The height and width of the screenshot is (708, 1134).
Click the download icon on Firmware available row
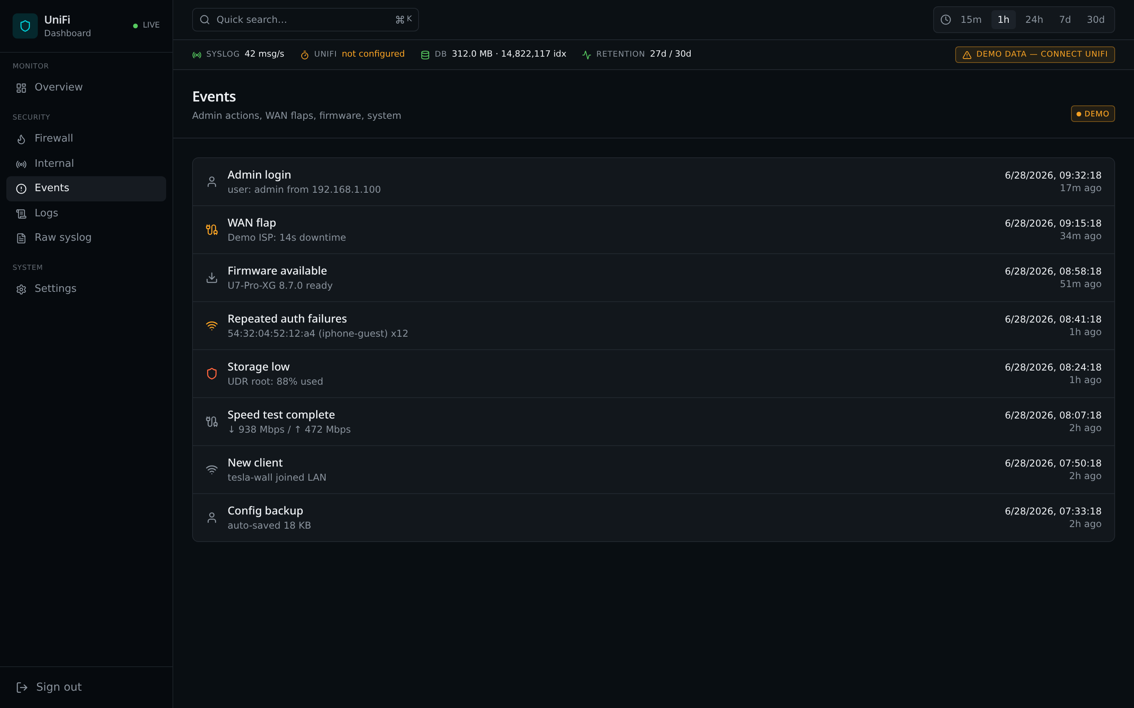coord(212,278)
